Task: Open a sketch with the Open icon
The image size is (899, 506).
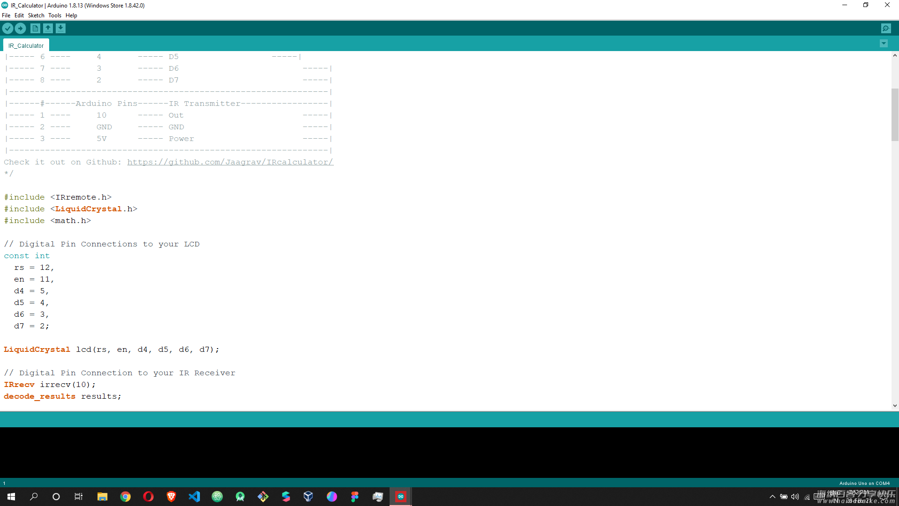Action: click(48, 29)
